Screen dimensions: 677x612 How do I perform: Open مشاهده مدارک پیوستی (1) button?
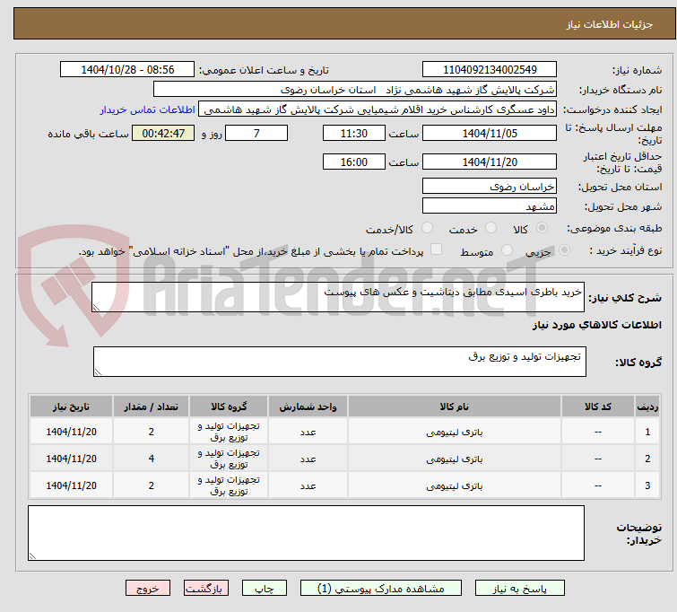(x=381, y=589)
